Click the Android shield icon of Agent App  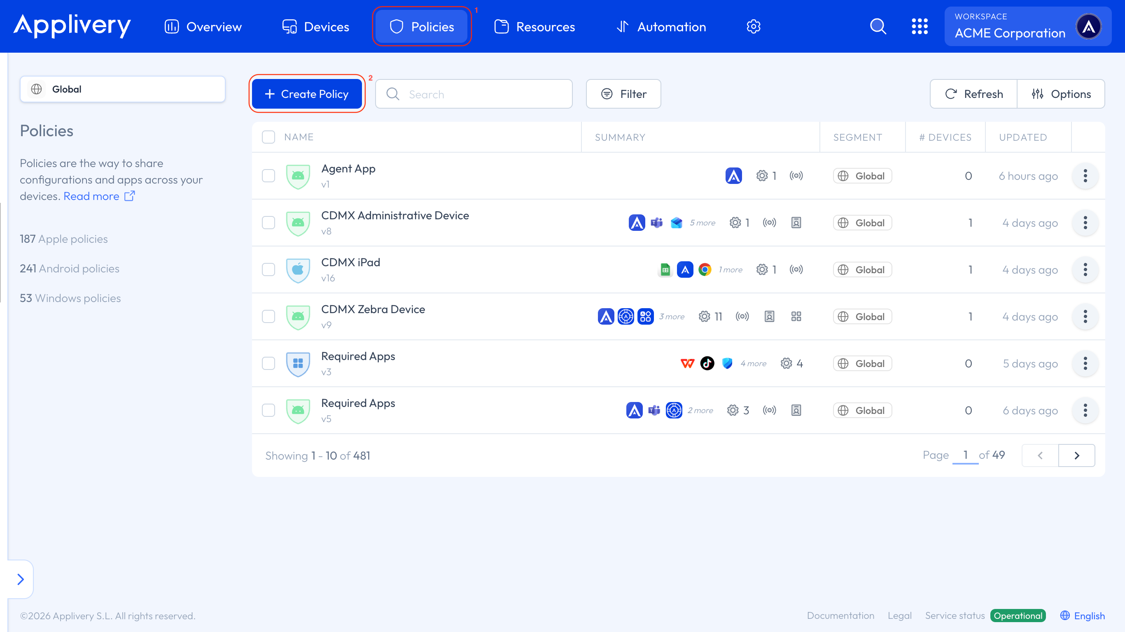point(298,176)
